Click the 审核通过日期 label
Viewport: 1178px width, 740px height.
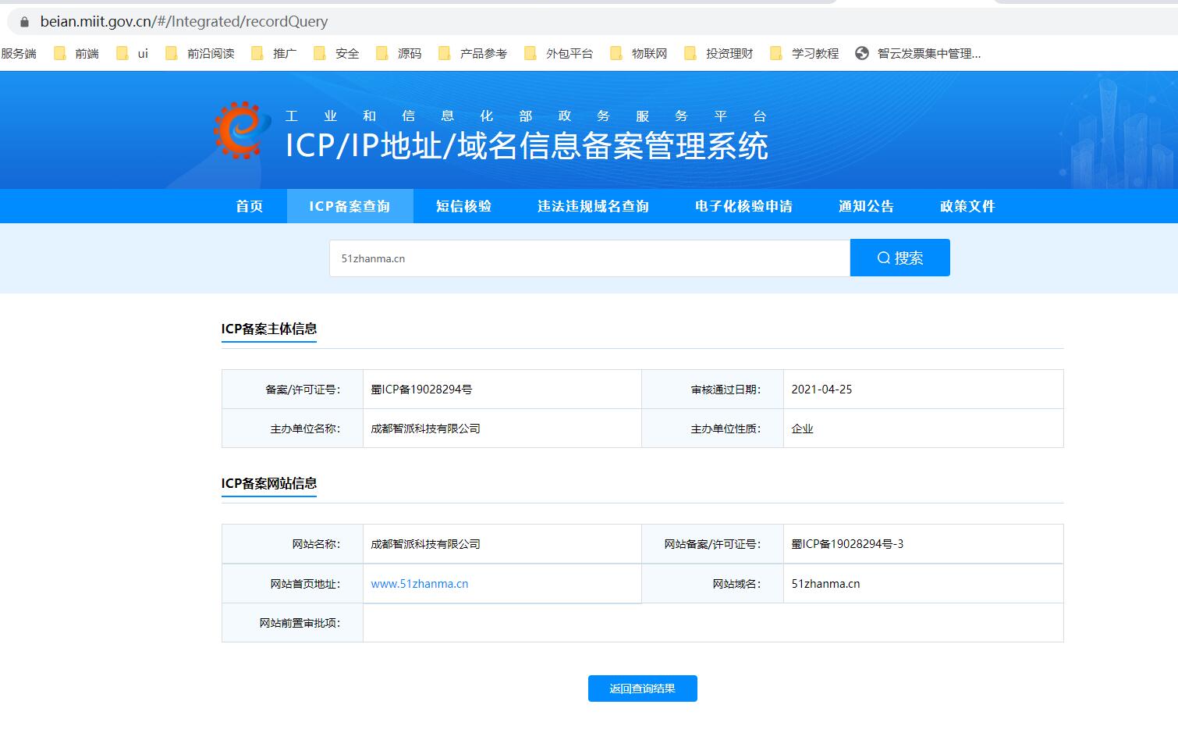click(x=726, y=390)
